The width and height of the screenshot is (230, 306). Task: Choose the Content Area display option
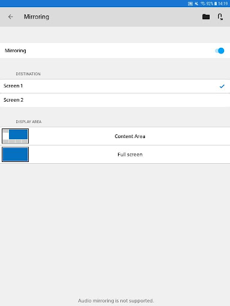pyautogui.click(x=115, y=136)
